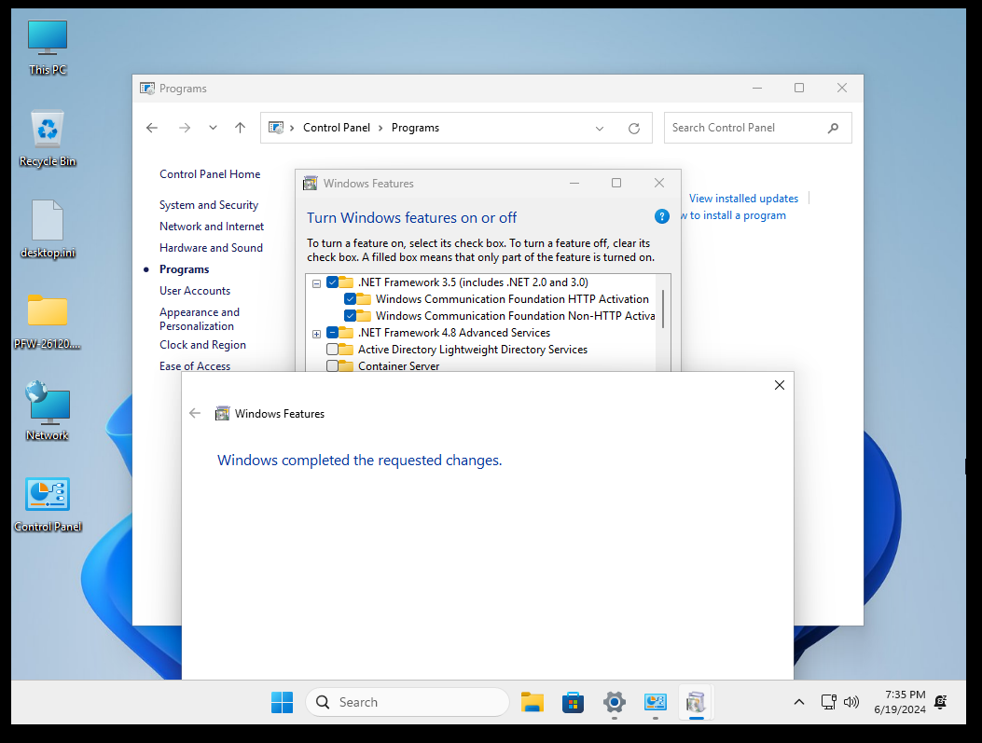Uncheck WCF Non-HTTP Activation checkbox
The width and height of the screenshot is (982, 743).
click(350, 315)
